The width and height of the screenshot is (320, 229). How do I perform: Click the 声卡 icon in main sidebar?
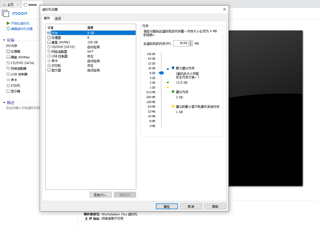[x=8, y=80]
